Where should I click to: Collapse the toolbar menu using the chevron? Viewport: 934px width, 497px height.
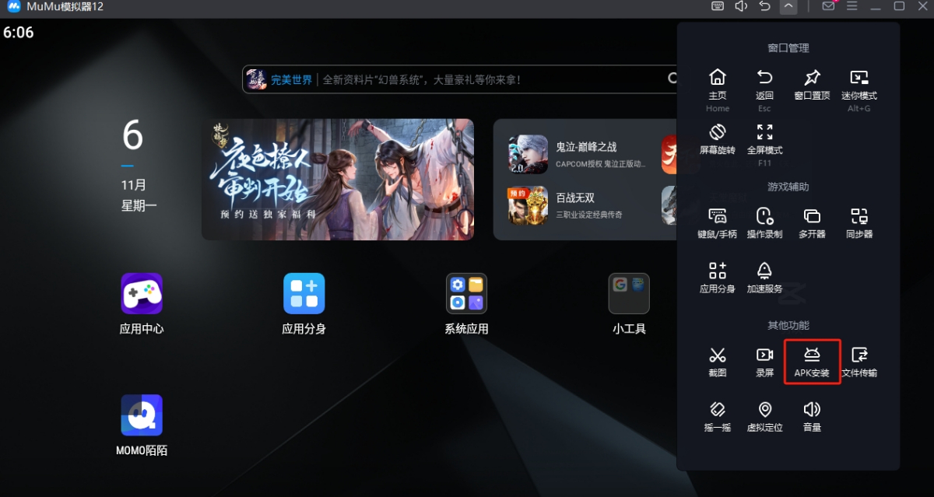click(x=788, y=7)
